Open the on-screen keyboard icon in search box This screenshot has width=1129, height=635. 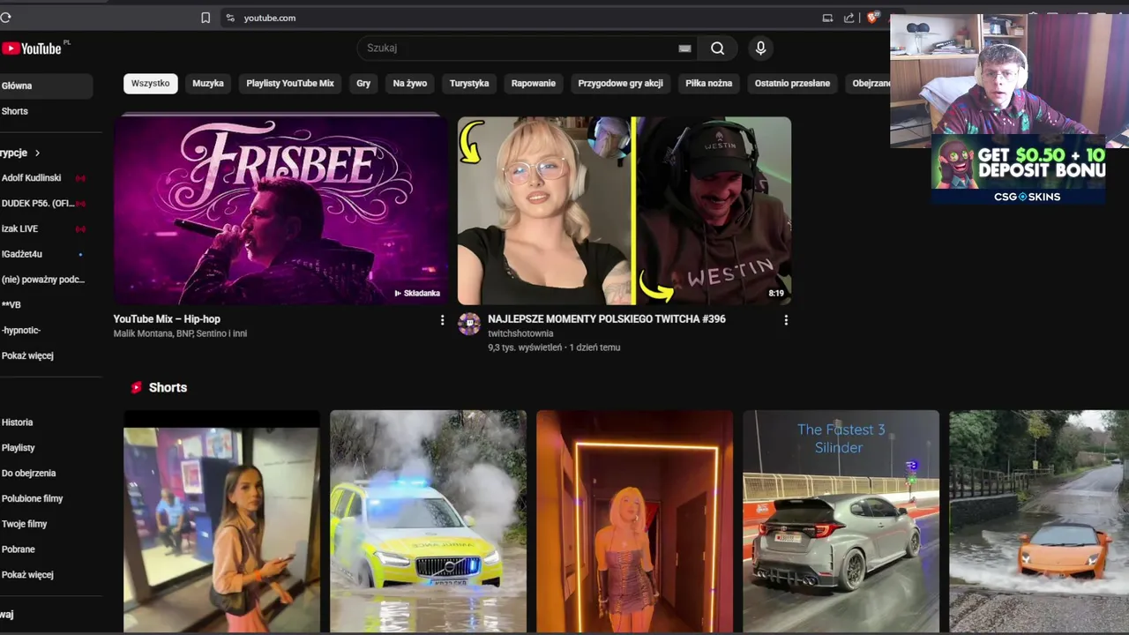(x=684, y=49)
